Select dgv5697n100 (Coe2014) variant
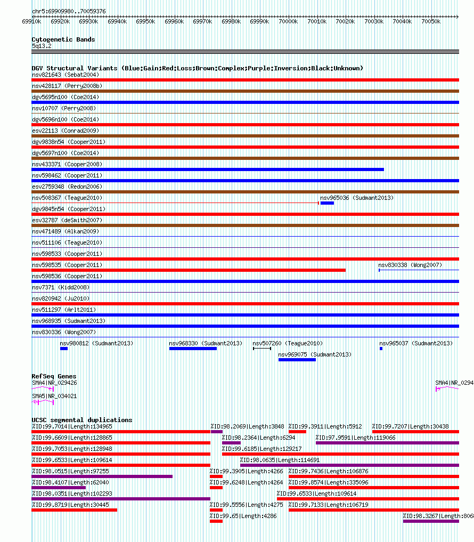Image resolution: width=474 pixels, height=542 pixels. (x=66, y=153)
